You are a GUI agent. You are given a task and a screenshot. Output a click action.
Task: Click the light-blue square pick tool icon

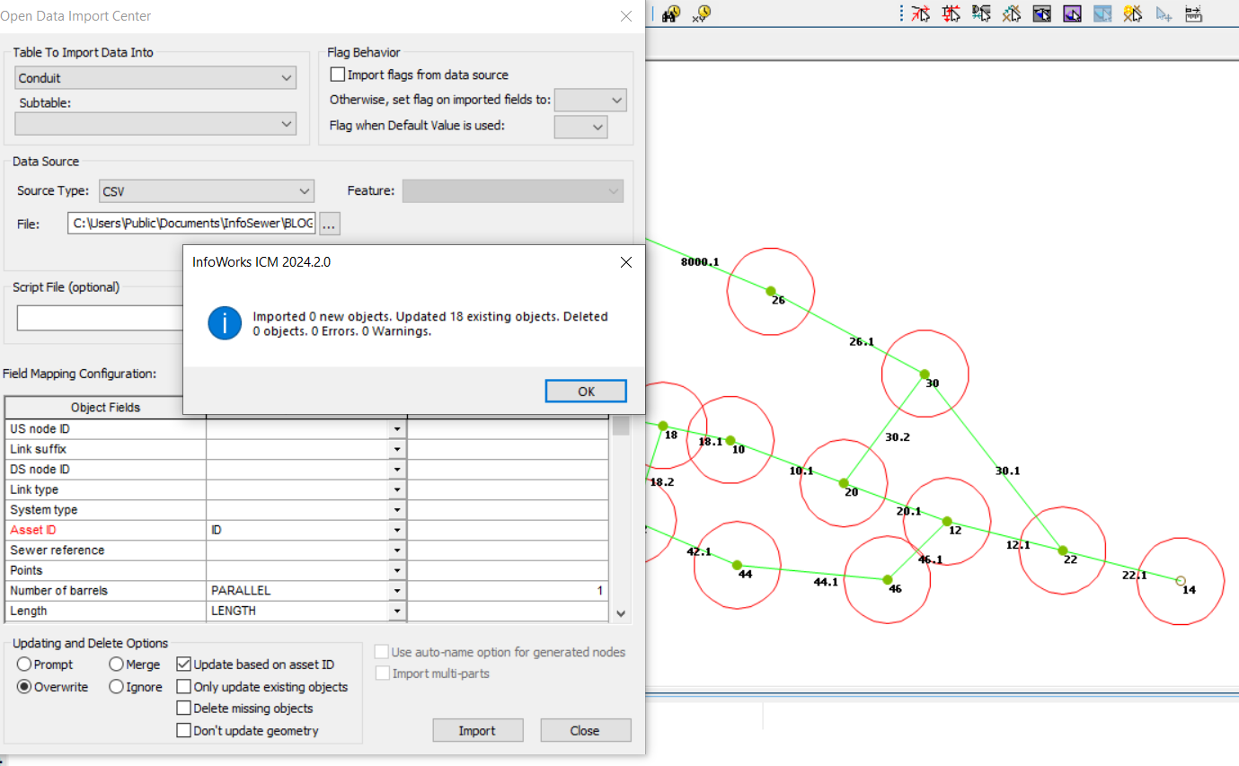click(1102, 14)
